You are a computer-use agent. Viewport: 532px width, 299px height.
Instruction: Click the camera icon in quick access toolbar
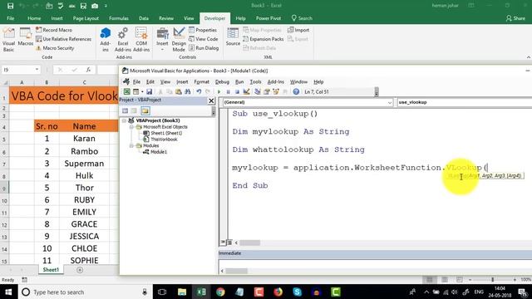[95, 6]
